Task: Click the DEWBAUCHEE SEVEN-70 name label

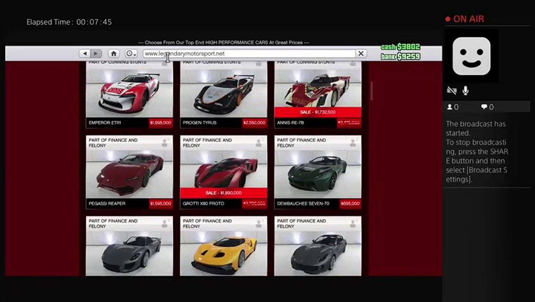Action: [303, 204]
